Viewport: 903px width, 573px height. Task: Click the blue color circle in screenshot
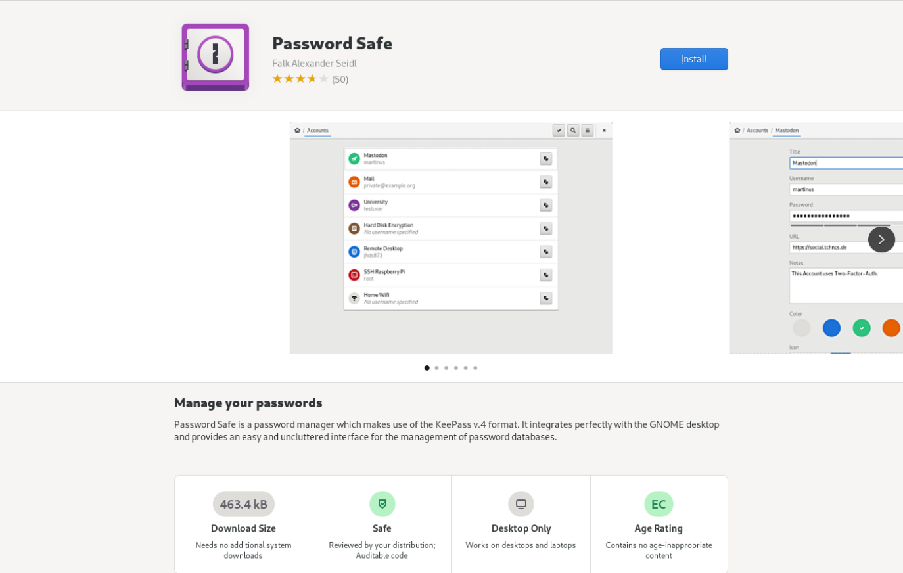(831, 328)
